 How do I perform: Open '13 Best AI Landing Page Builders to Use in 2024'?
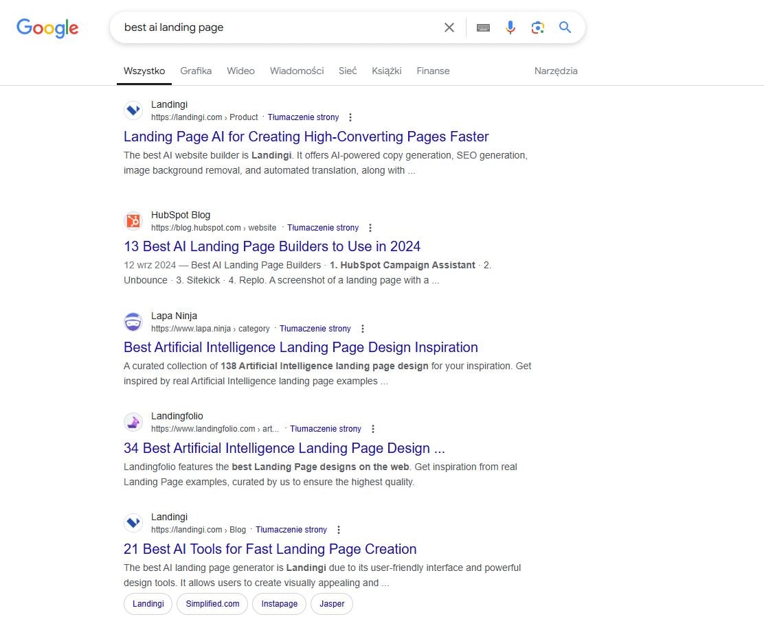point(272,247)
